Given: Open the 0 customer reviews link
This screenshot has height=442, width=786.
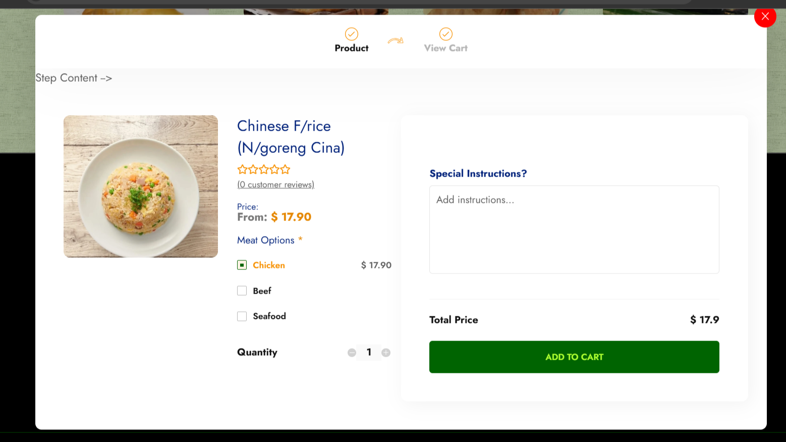Looking at the screenshot, I should click(x=276, y=185).
